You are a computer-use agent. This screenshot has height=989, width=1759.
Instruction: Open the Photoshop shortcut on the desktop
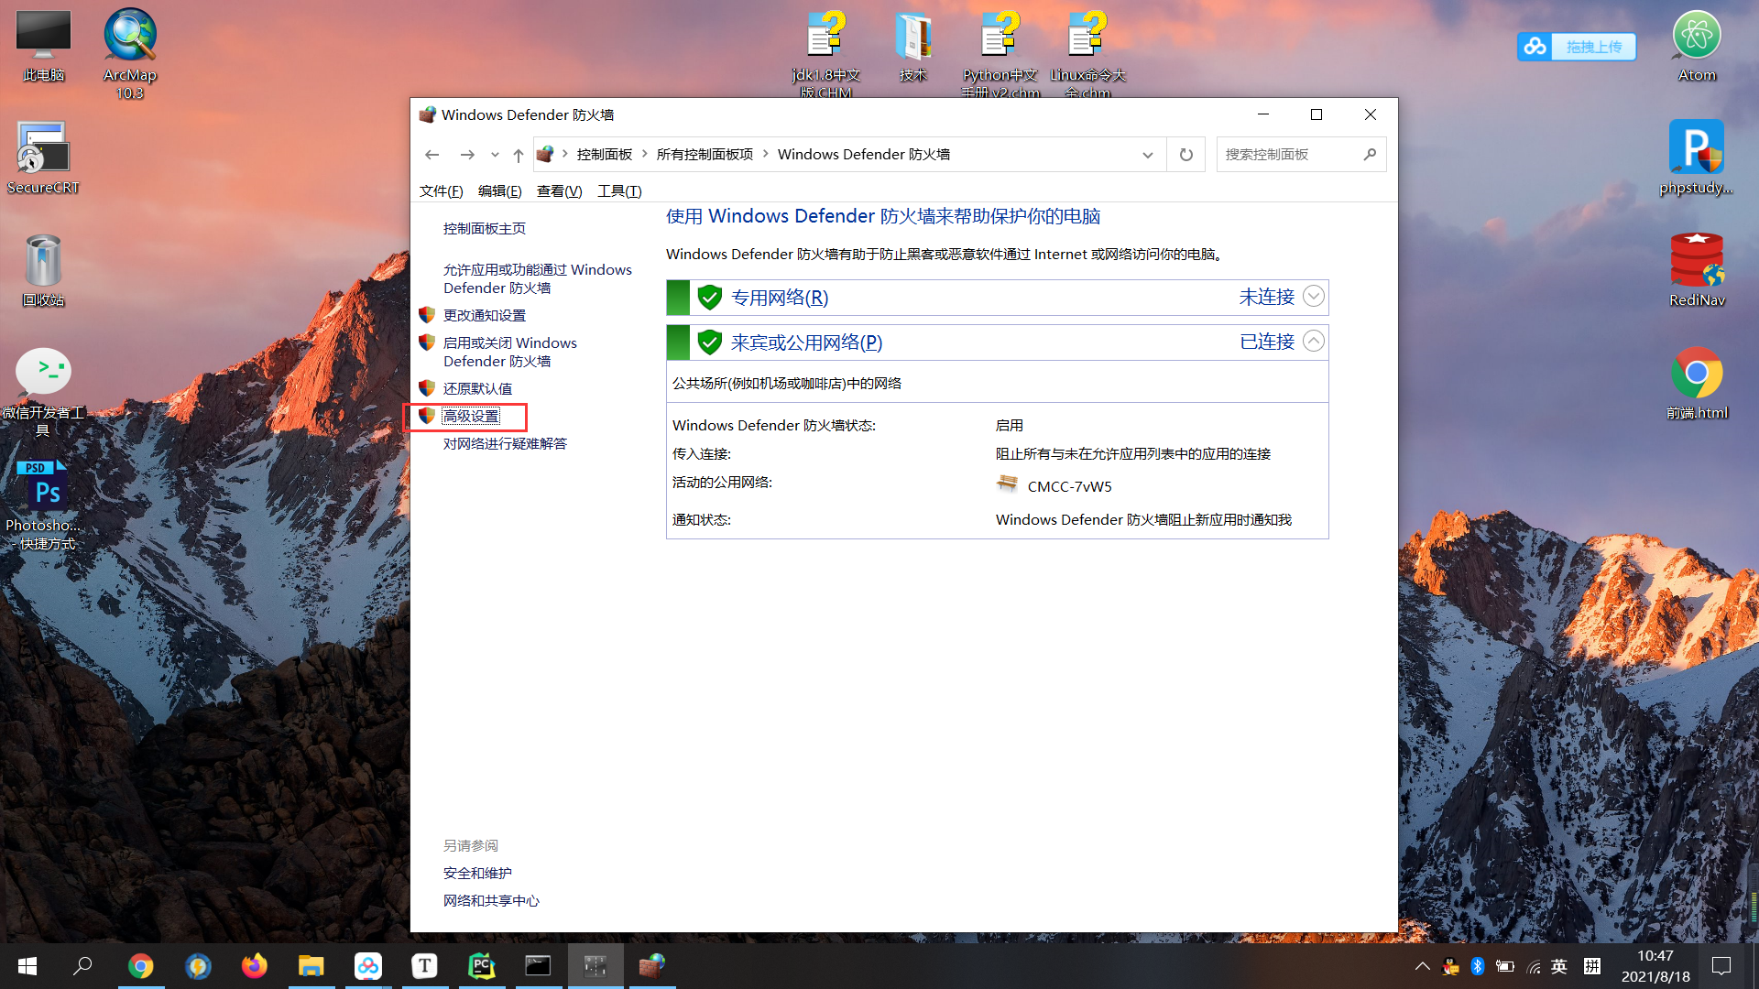(42, 485)
